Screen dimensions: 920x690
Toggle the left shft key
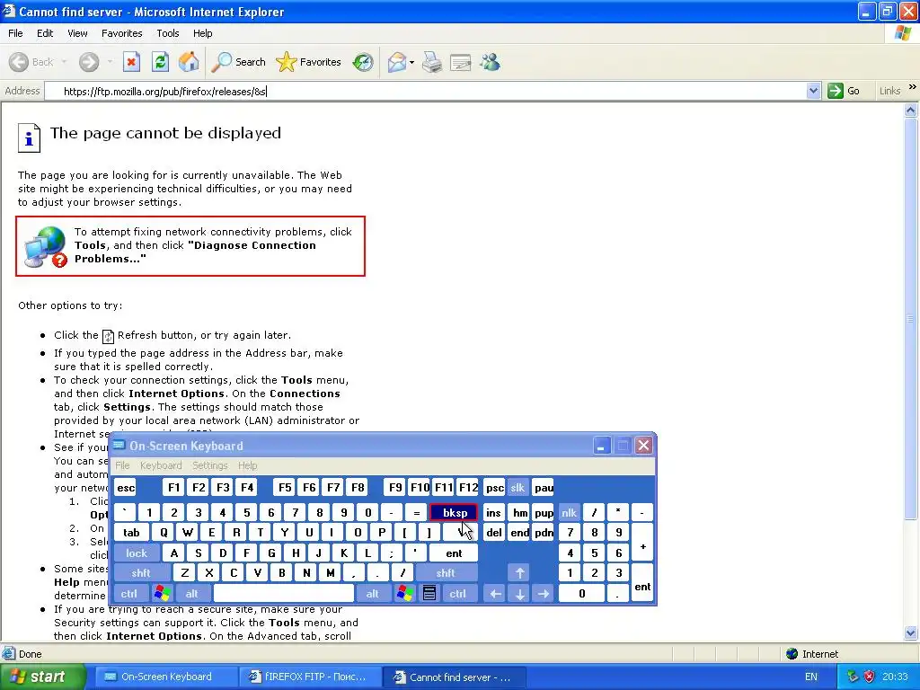(x=141, y=572)
